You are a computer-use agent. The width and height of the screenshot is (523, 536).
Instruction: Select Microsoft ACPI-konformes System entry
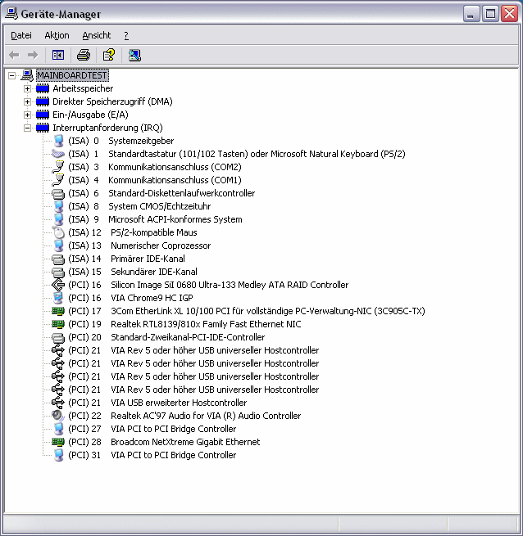click(175, 219)
